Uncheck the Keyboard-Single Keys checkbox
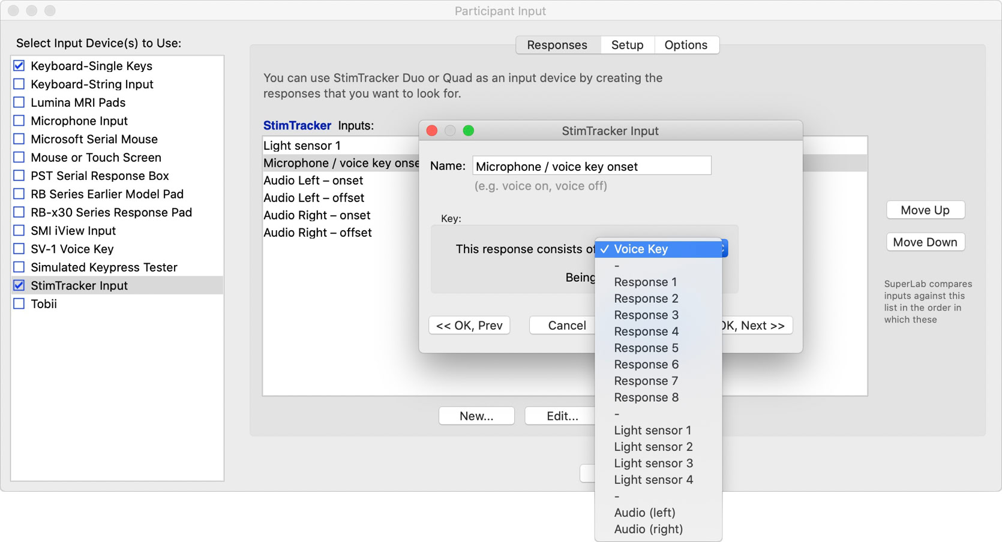 click(x=19, y=66)
